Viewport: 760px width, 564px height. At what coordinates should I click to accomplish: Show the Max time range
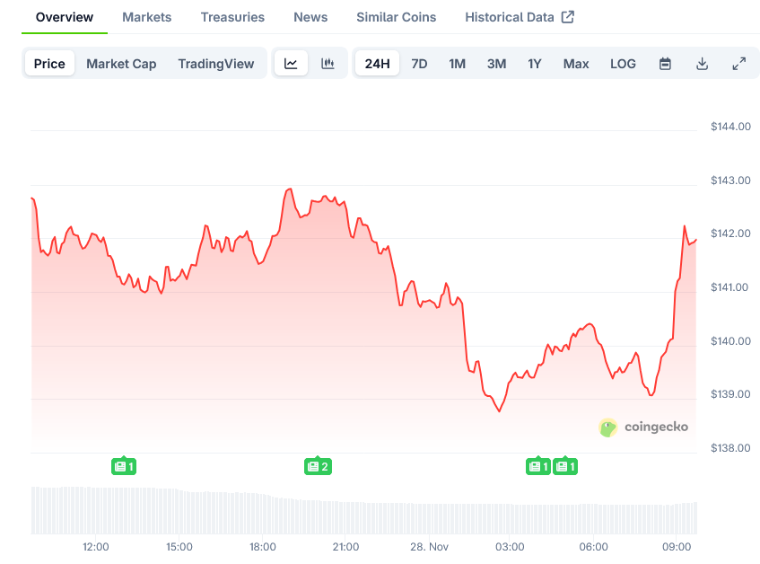coord(576,64)
